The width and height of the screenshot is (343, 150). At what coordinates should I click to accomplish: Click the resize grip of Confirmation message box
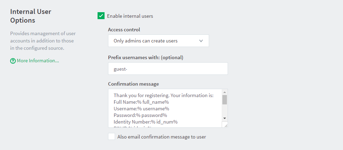click(x=225, y=125)
